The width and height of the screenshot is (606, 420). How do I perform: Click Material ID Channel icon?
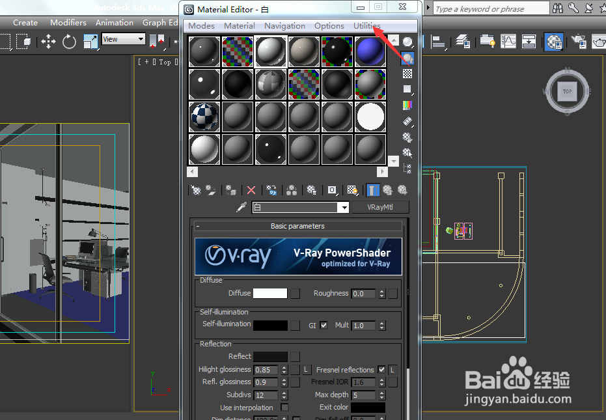(332, 190)
